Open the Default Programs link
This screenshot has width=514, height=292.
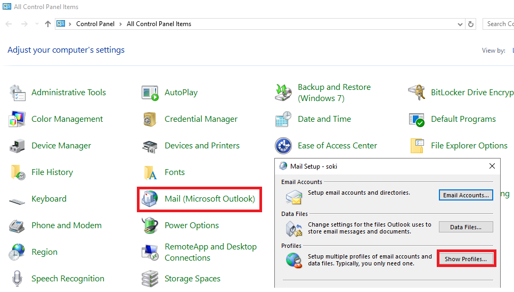coord(463,119)
